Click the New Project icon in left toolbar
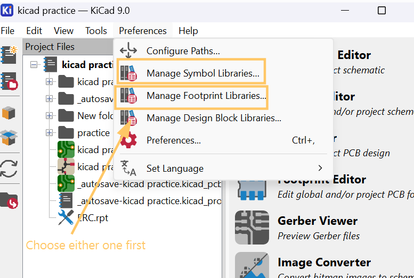 9,55
